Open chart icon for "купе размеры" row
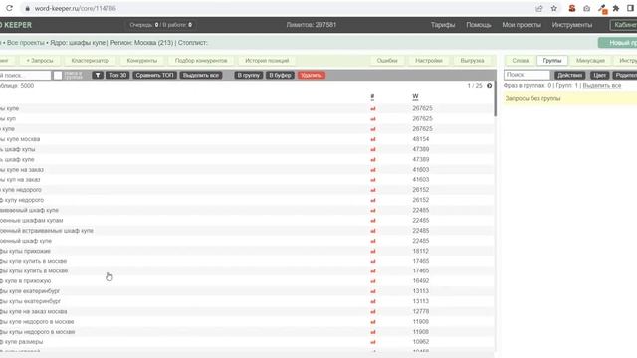Viewport: 637px width, 358px height. (373, 342)
